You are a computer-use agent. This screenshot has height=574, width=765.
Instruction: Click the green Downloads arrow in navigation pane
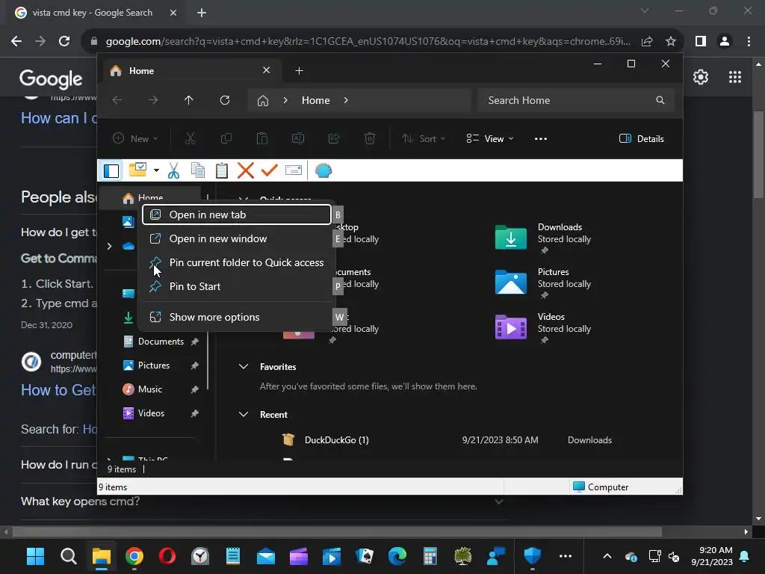tap(128, 318)
